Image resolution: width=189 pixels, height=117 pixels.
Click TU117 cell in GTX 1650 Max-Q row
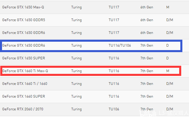tap(114, 7)
